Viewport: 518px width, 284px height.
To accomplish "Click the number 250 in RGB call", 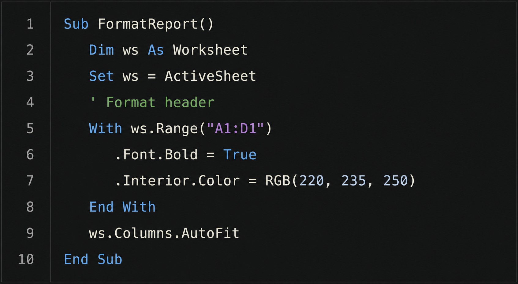I will pos(396,181).
